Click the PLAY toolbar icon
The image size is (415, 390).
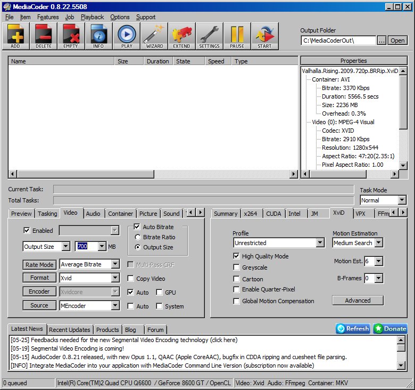coord(127,36)
